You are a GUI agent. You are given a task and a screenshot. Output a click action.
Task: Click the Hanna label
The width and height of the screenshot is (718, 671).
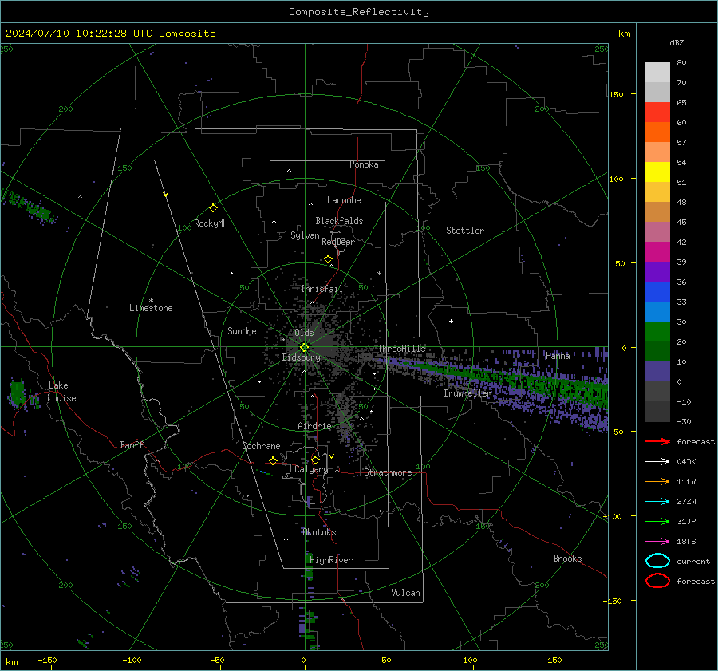point(558,356)
